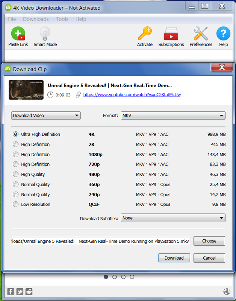This screenshot has width=236, height=301.
Task: Open the YouTube video URL link
Action: (x=132, y=95)
